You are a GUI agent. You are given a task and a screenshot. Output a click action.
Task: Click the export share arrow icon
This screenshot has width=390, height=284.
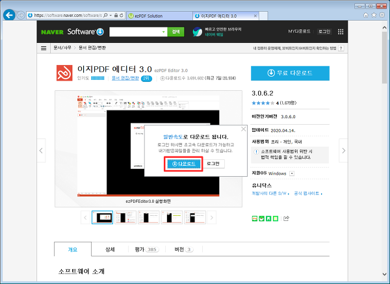(x=286, y=218)
